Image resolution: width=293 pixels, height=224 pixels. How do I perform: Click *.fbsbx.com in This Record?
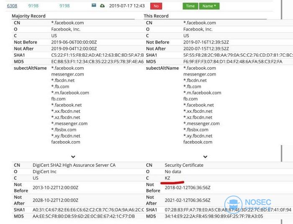[196, 130]
